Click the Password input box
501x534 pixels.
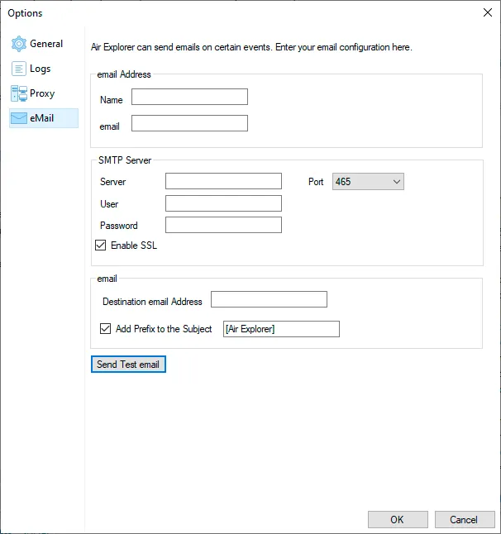point(223,225)
